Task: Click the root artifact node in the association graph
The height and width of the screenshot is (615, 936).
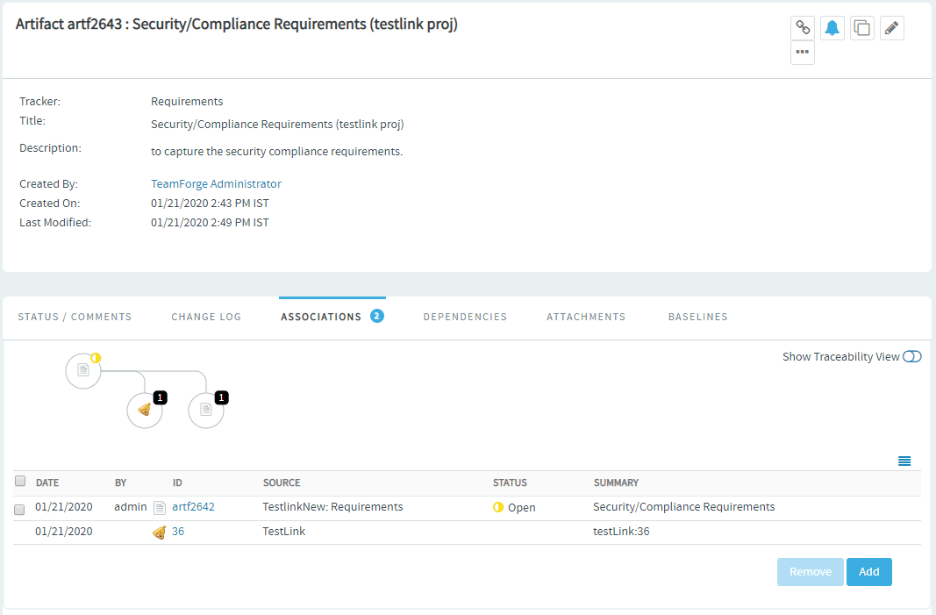Action: pyautogui.click(x=83, y=371)
